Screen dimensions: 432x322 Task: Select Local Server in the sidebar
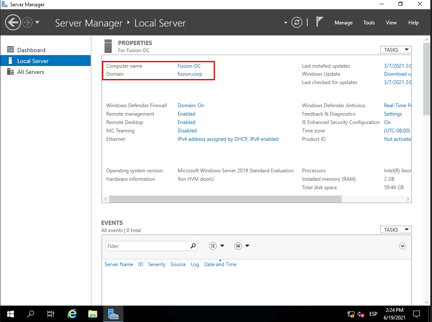[45, 61]
